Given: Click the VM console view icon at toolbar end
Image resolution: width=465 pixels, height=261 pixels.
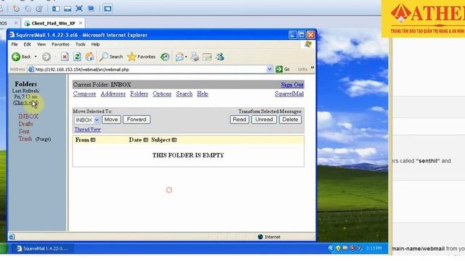Looking at the screenshot, I should click(x=108, y=9).
